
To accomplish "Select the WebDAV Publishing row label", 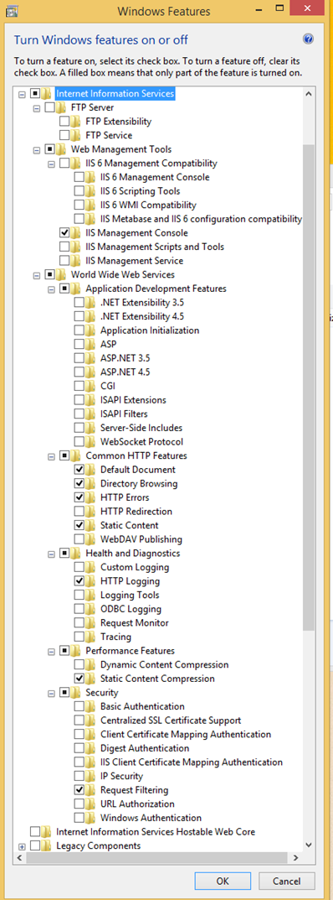I will 141,539.
